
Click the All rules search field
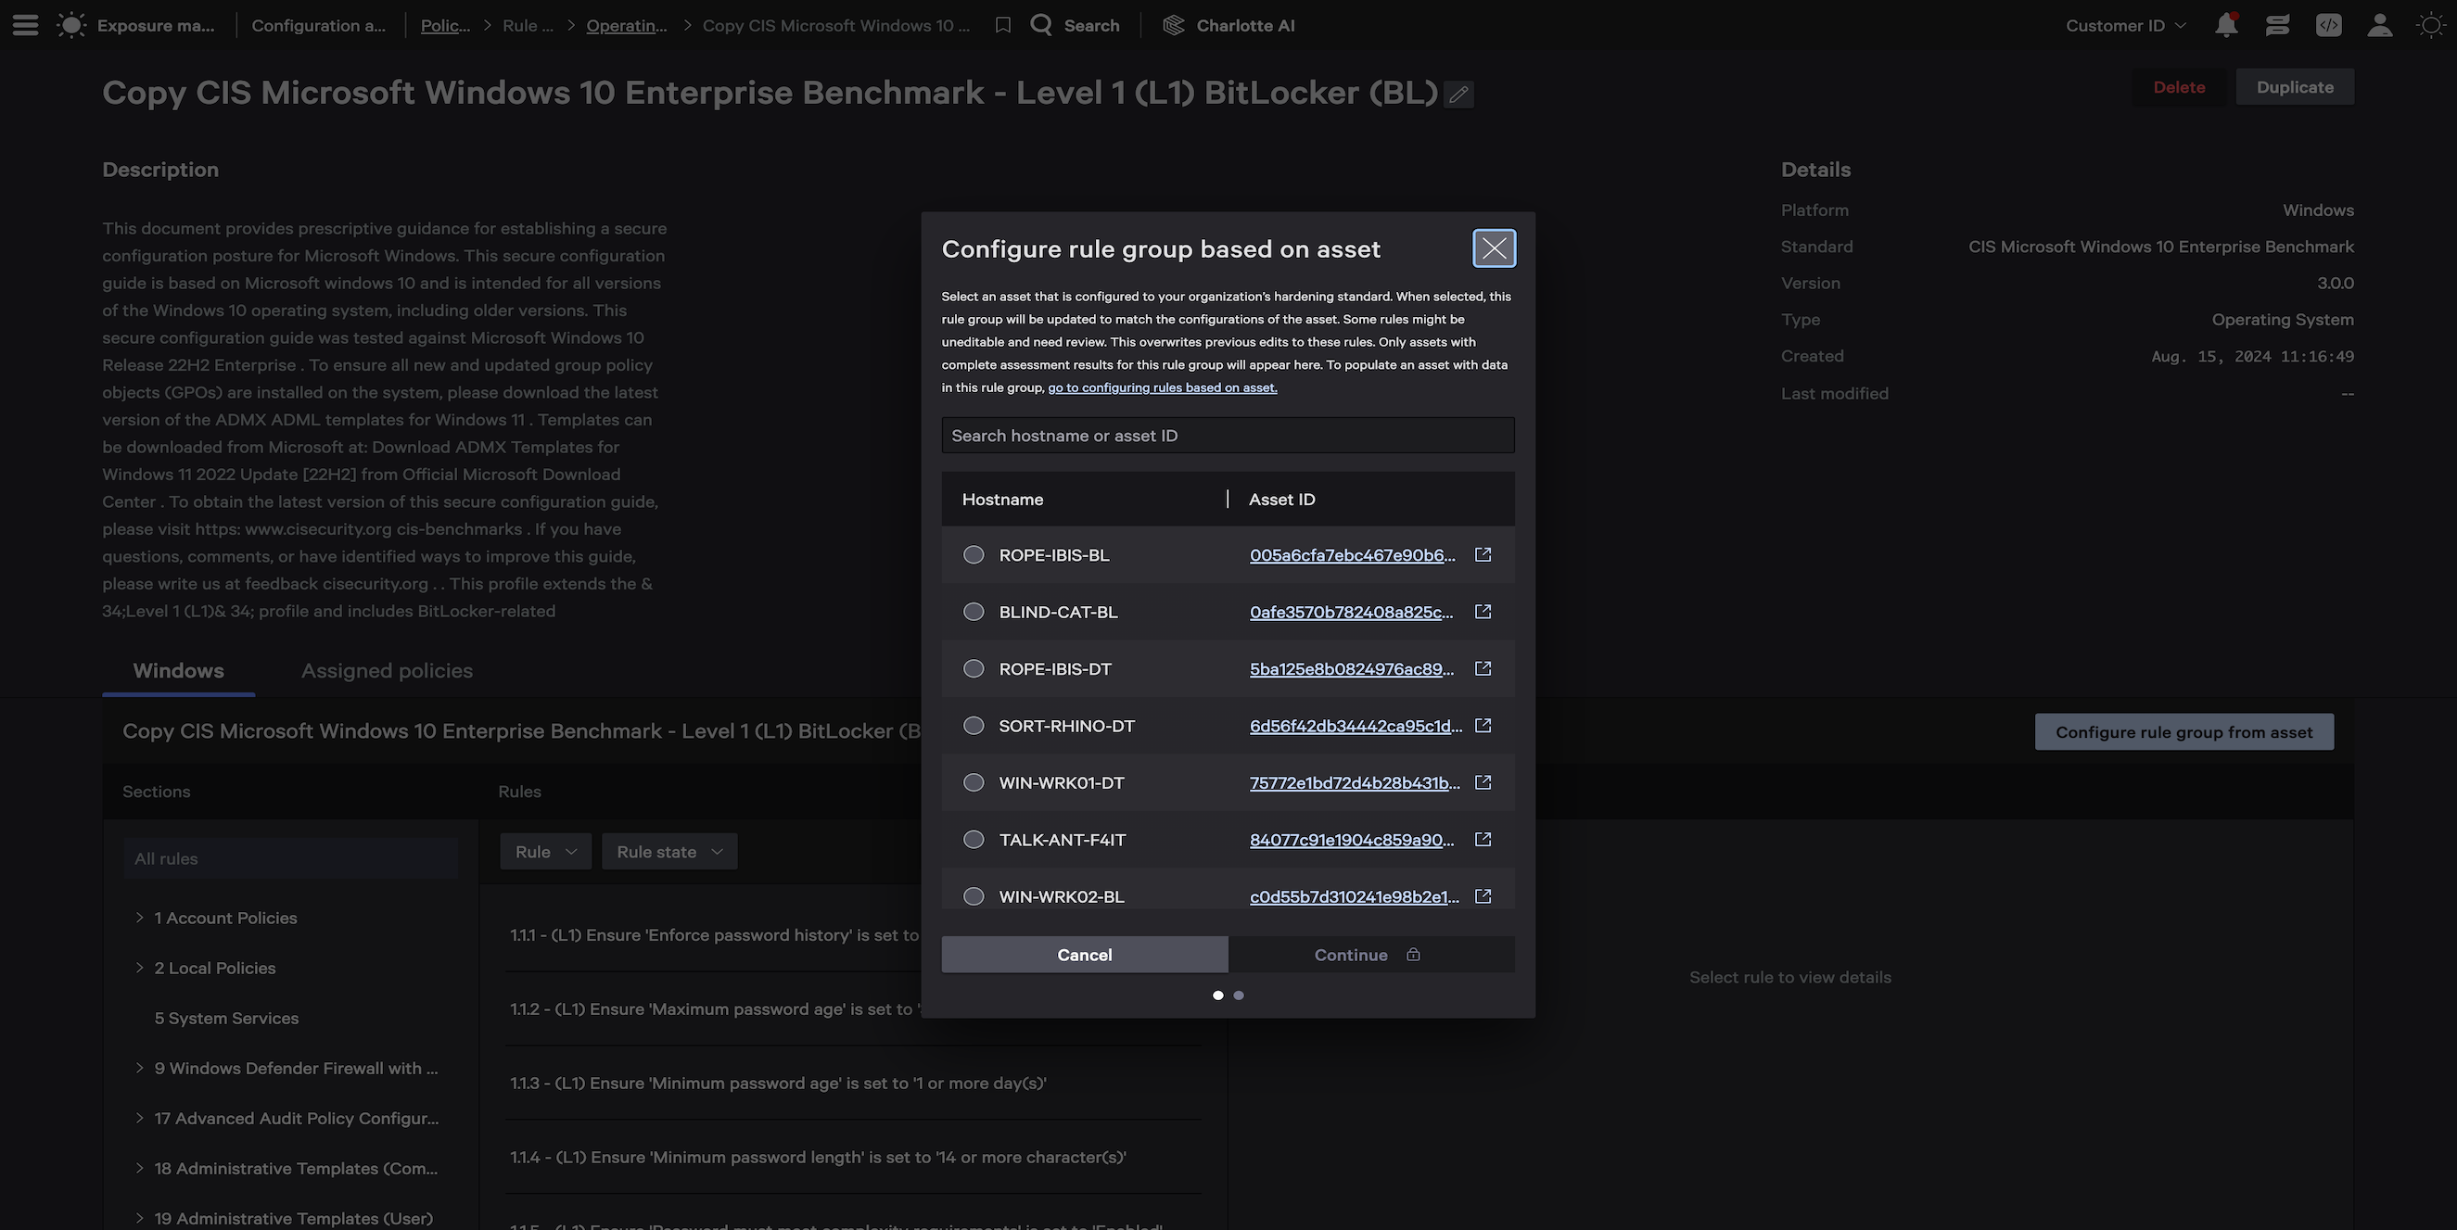[291, 858]
